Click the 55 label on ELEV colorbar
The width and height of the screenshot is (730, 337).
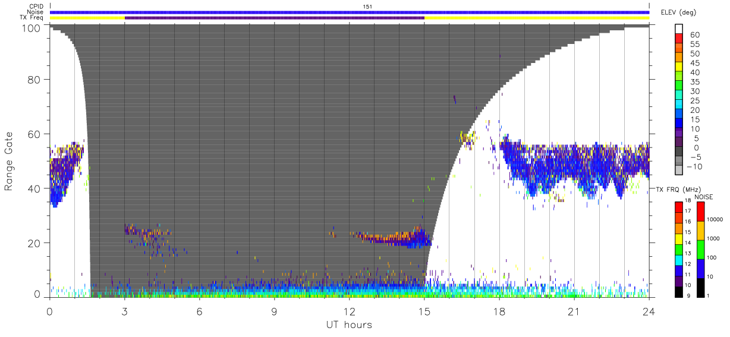[x=696, y=45]
